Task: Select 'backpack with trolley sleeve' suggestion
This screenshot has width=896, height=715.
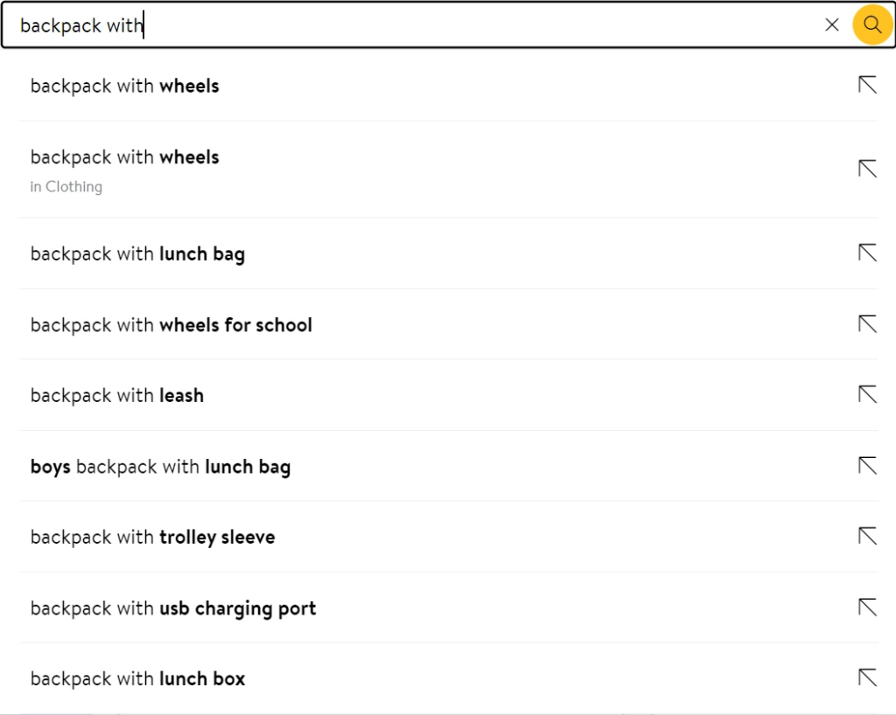Action: point(152,536)
